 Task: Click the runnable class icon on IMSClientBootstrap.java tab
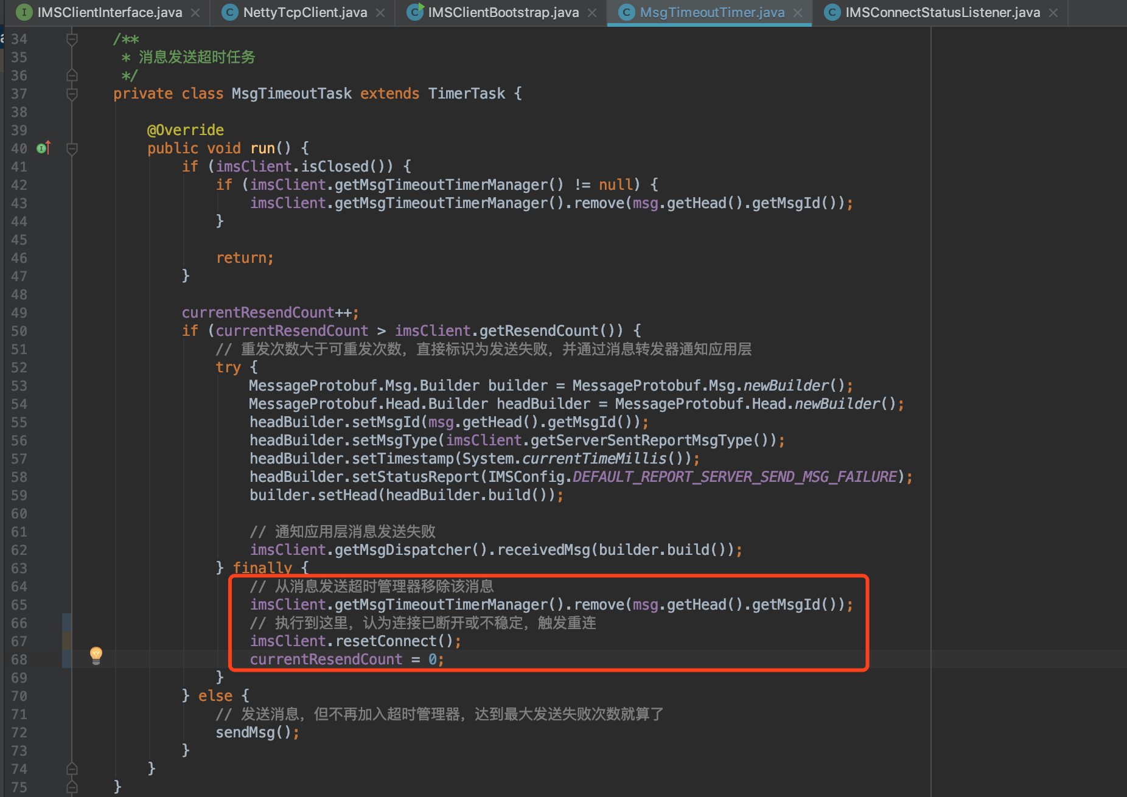414,12
